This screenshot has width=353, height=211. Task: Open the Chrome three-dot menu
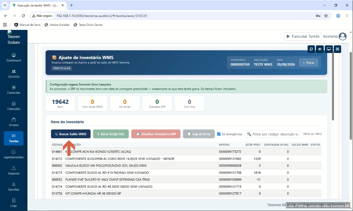coord(347,16)
